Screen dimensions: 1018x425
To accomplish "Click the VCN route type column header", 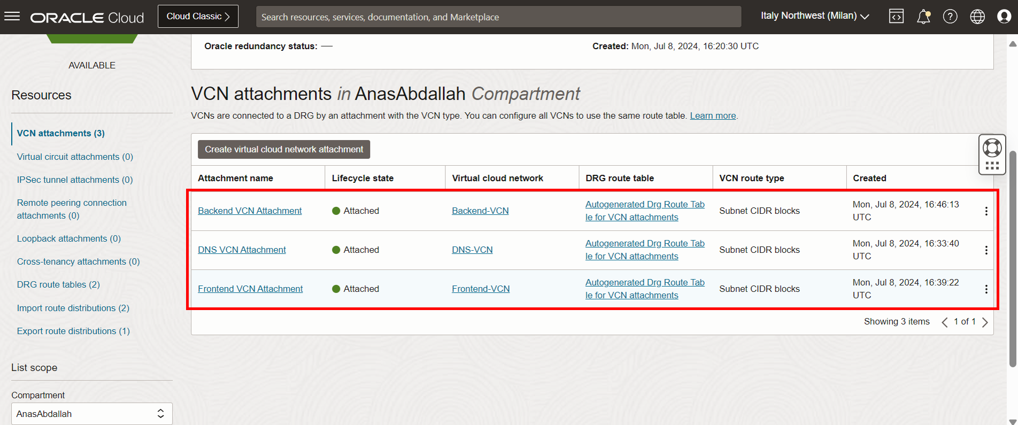I will pos(751,178).
